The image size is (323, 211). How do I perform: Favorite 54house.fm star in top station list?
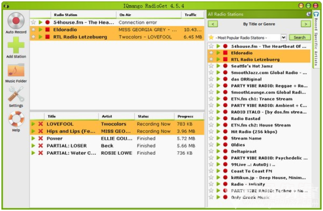coord(33,22)
